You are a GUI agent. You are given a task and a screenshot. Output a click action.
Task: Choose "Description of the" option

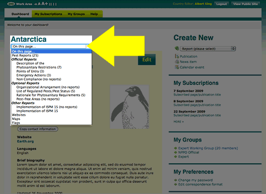tap(30, 63)
